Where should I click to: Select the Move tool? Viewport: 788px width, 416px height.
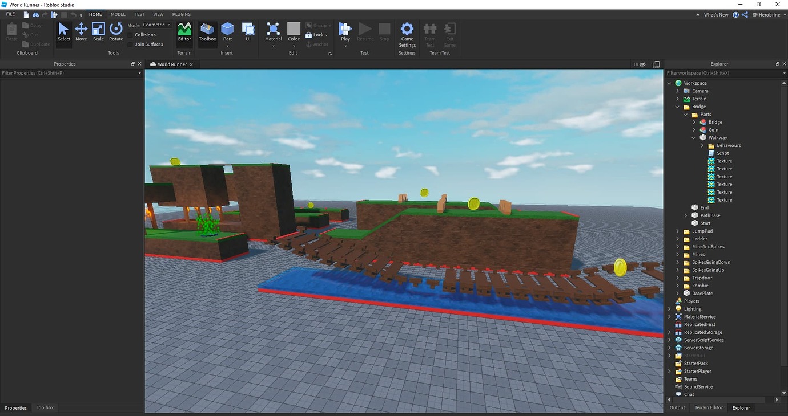81,31
